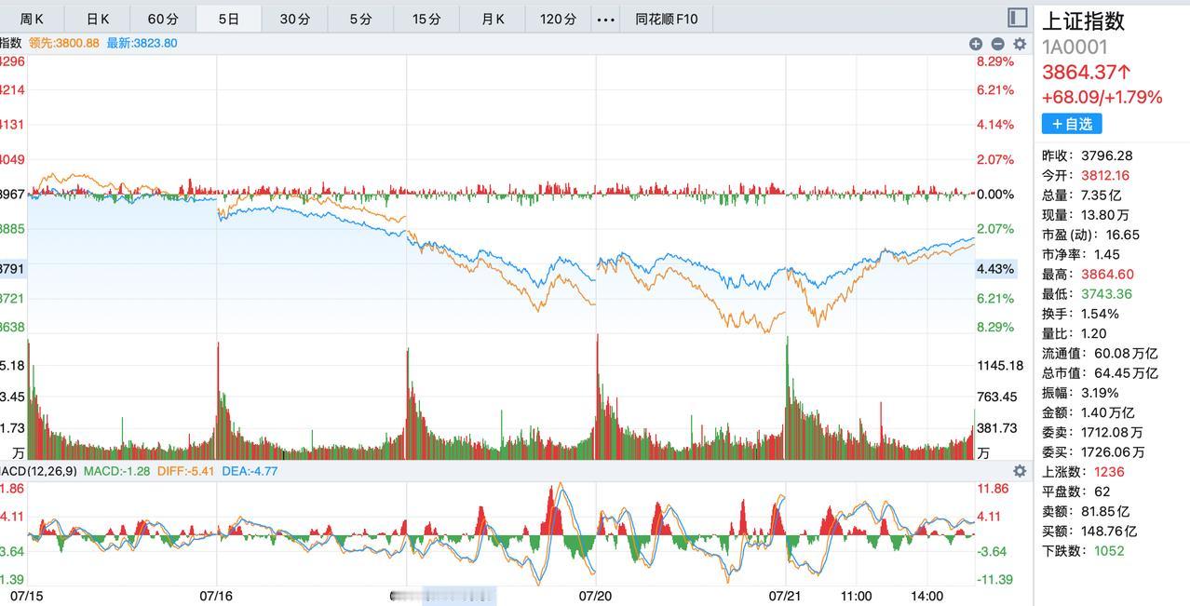Click the 市净率 1.45 row

pos(1081,254)
